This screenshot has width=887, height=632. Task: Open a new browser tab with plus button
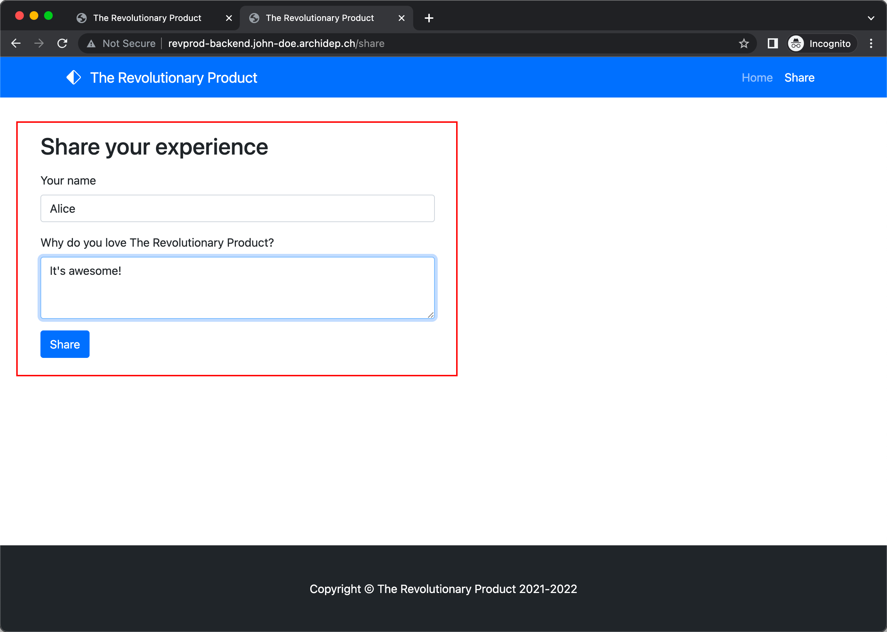[x=429, y=18]
